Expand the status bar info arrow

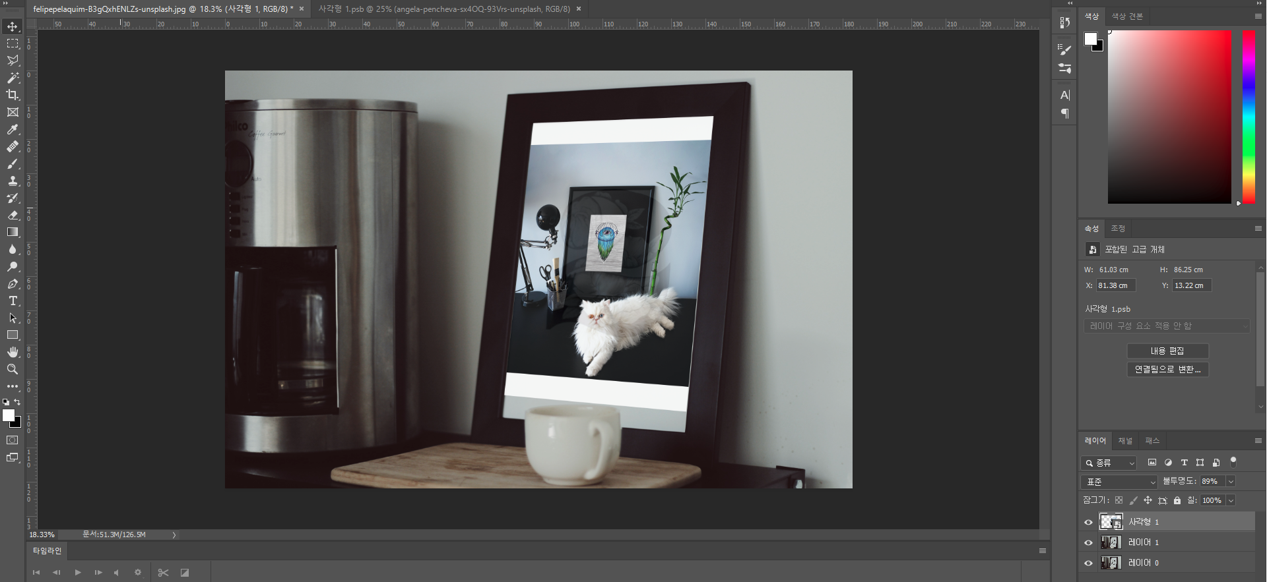(x=174, y=535)
